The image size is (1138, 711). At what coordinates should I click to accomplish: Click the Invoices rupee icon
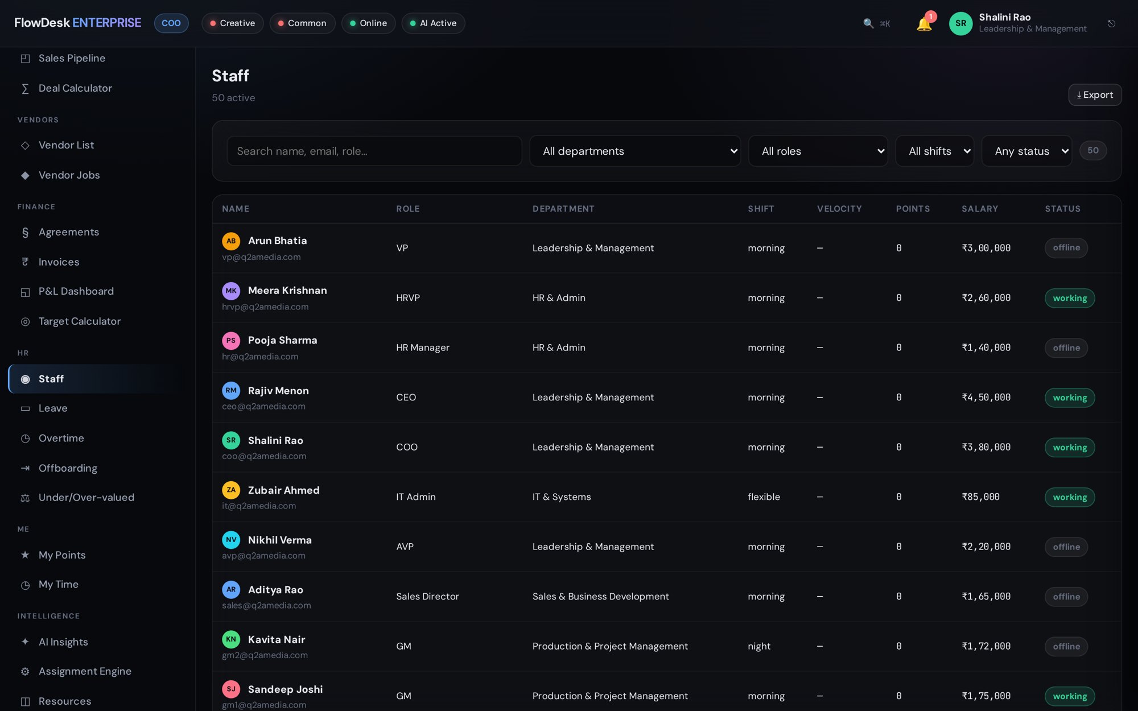(25, 262)
